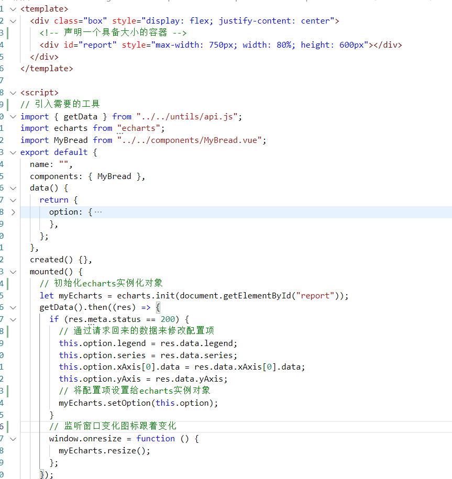The height and width of the screenshot is (479, 452).
Task: Collapse the export default block
Action: (x=13, y=152)
